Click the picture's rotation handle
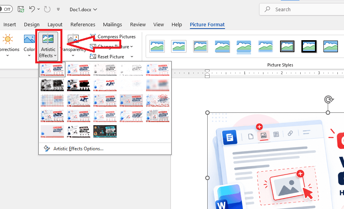344x209 pixels. [329, 100]
